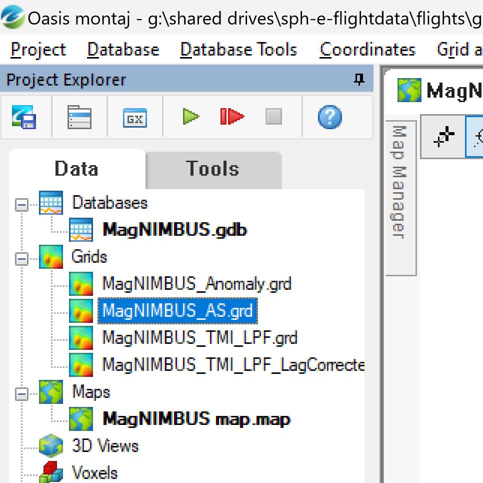Open the Coordinates menu
The height and width of the screenshot is (483, 483).
(x=367, y=49)
